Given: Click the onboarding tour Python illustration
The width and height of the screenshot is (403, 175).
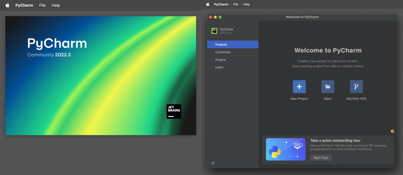Looking at the screenshot, I should coord(286,149).
